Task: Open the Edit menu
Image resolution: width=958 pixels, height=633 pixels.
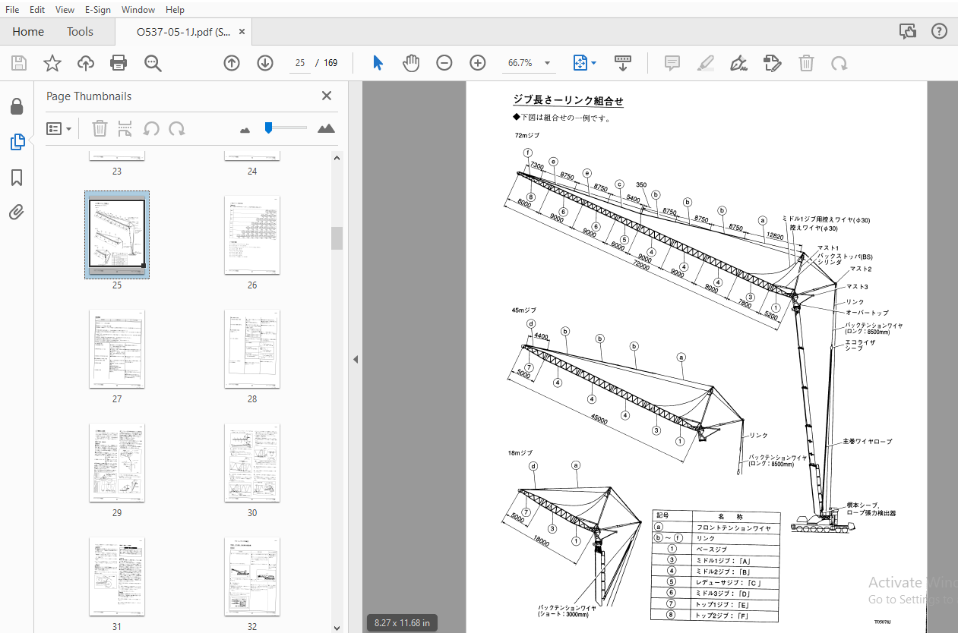Action: 37,10
